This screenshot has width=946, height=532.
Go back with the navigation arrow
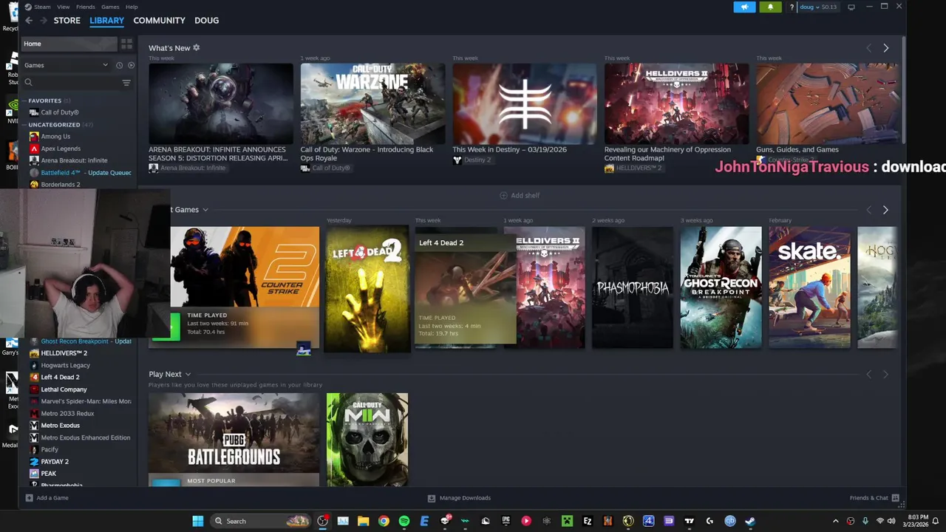pos(29,21)
